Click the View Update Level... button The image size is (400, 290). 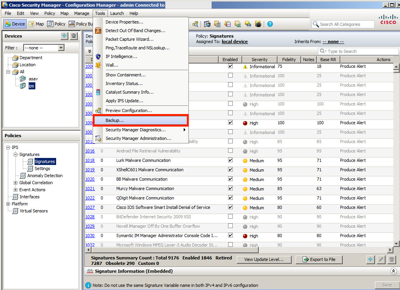click(x=264, y=259)
